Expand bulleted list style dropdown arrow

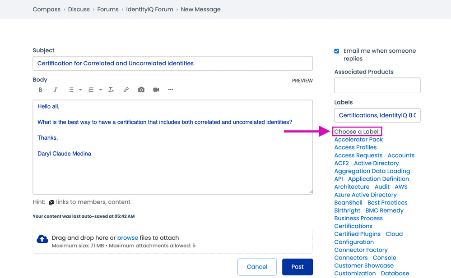pos(80,90)
